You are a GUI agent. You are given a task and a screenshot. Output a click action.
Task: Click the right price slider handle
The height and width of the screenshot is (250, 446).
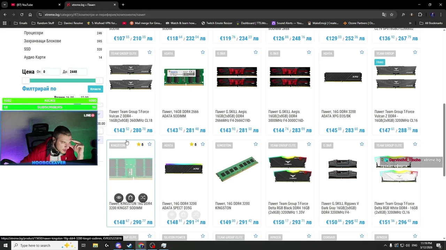[99, 81]
